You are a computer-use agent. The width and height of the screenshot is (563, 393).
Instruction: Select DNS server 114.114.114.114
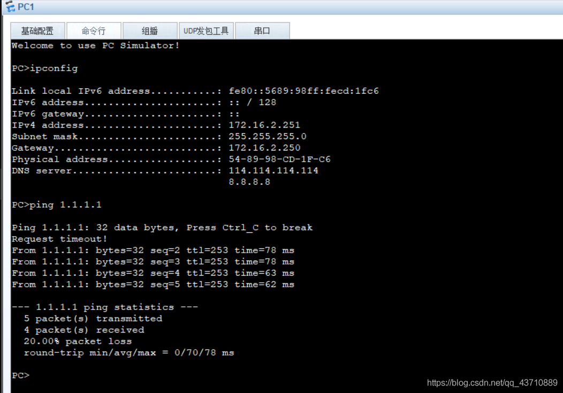pyautogui.click(x=273, y=171)
